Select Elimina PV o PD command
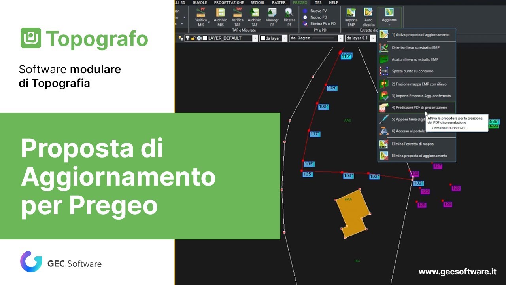 [319, 24]
